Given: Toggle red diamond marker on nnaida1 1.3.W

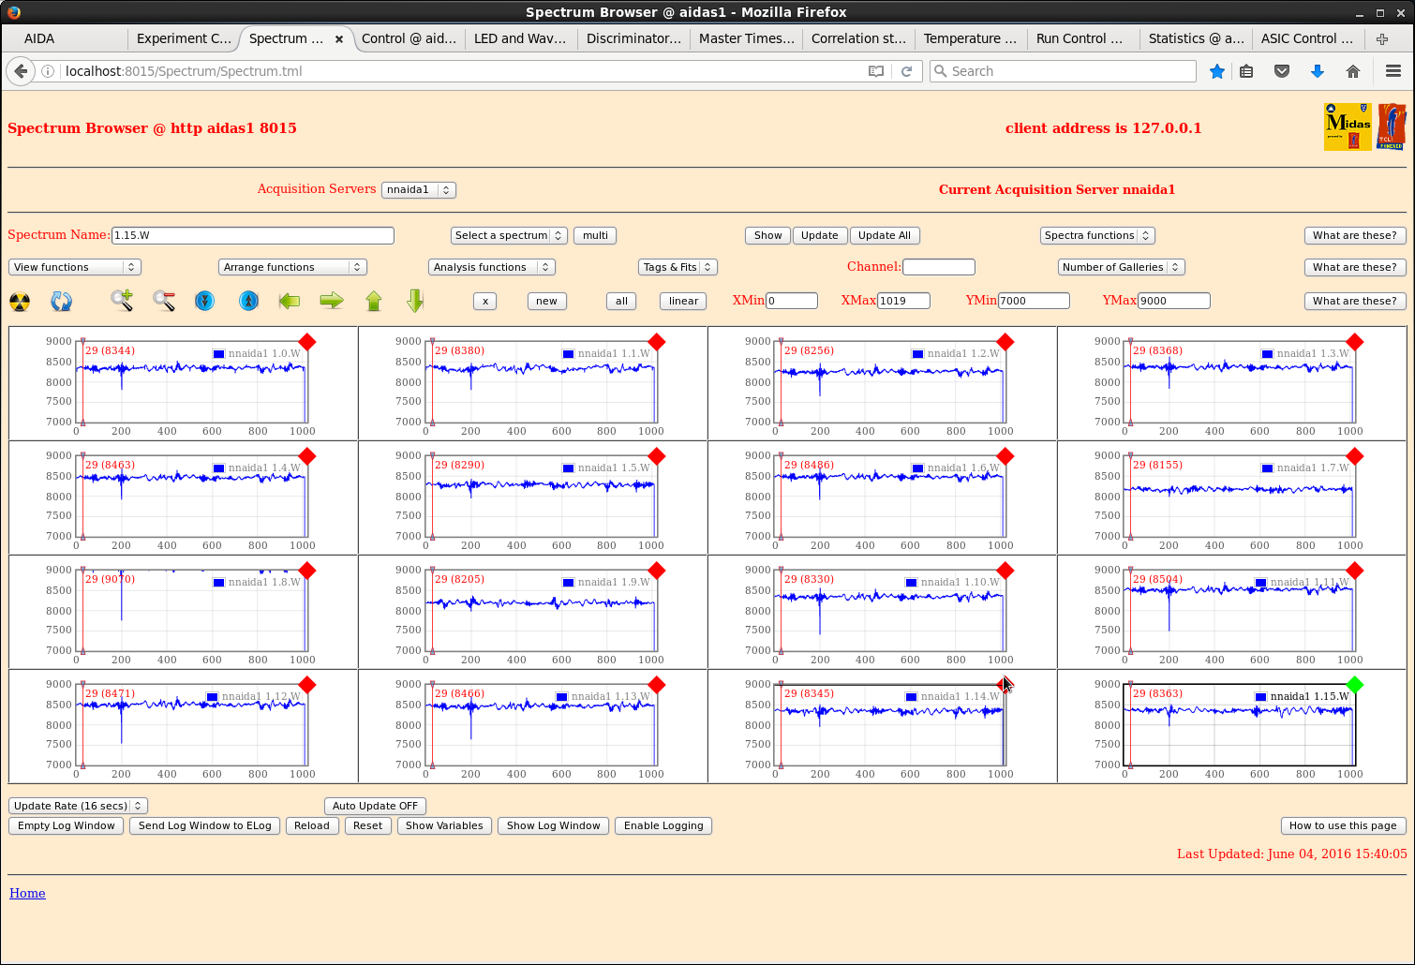Looking at the screenshot, I should (1355, 342).
